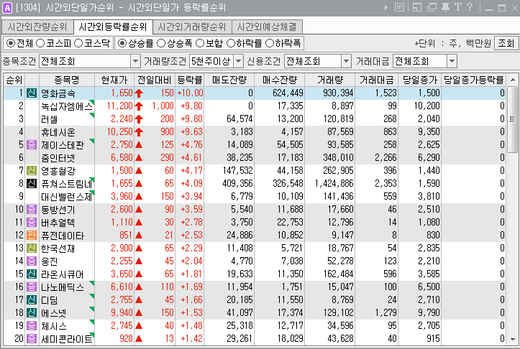Select the 상승률 radio button
Viewport: 520px width, 349px height.
coord(122,43)
